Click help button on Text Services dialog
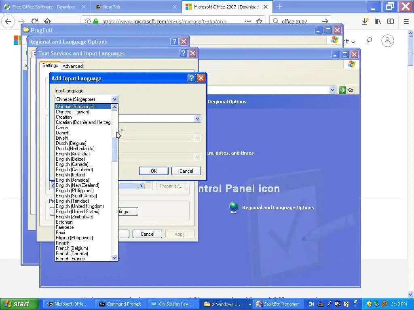 tap(183, 53)
